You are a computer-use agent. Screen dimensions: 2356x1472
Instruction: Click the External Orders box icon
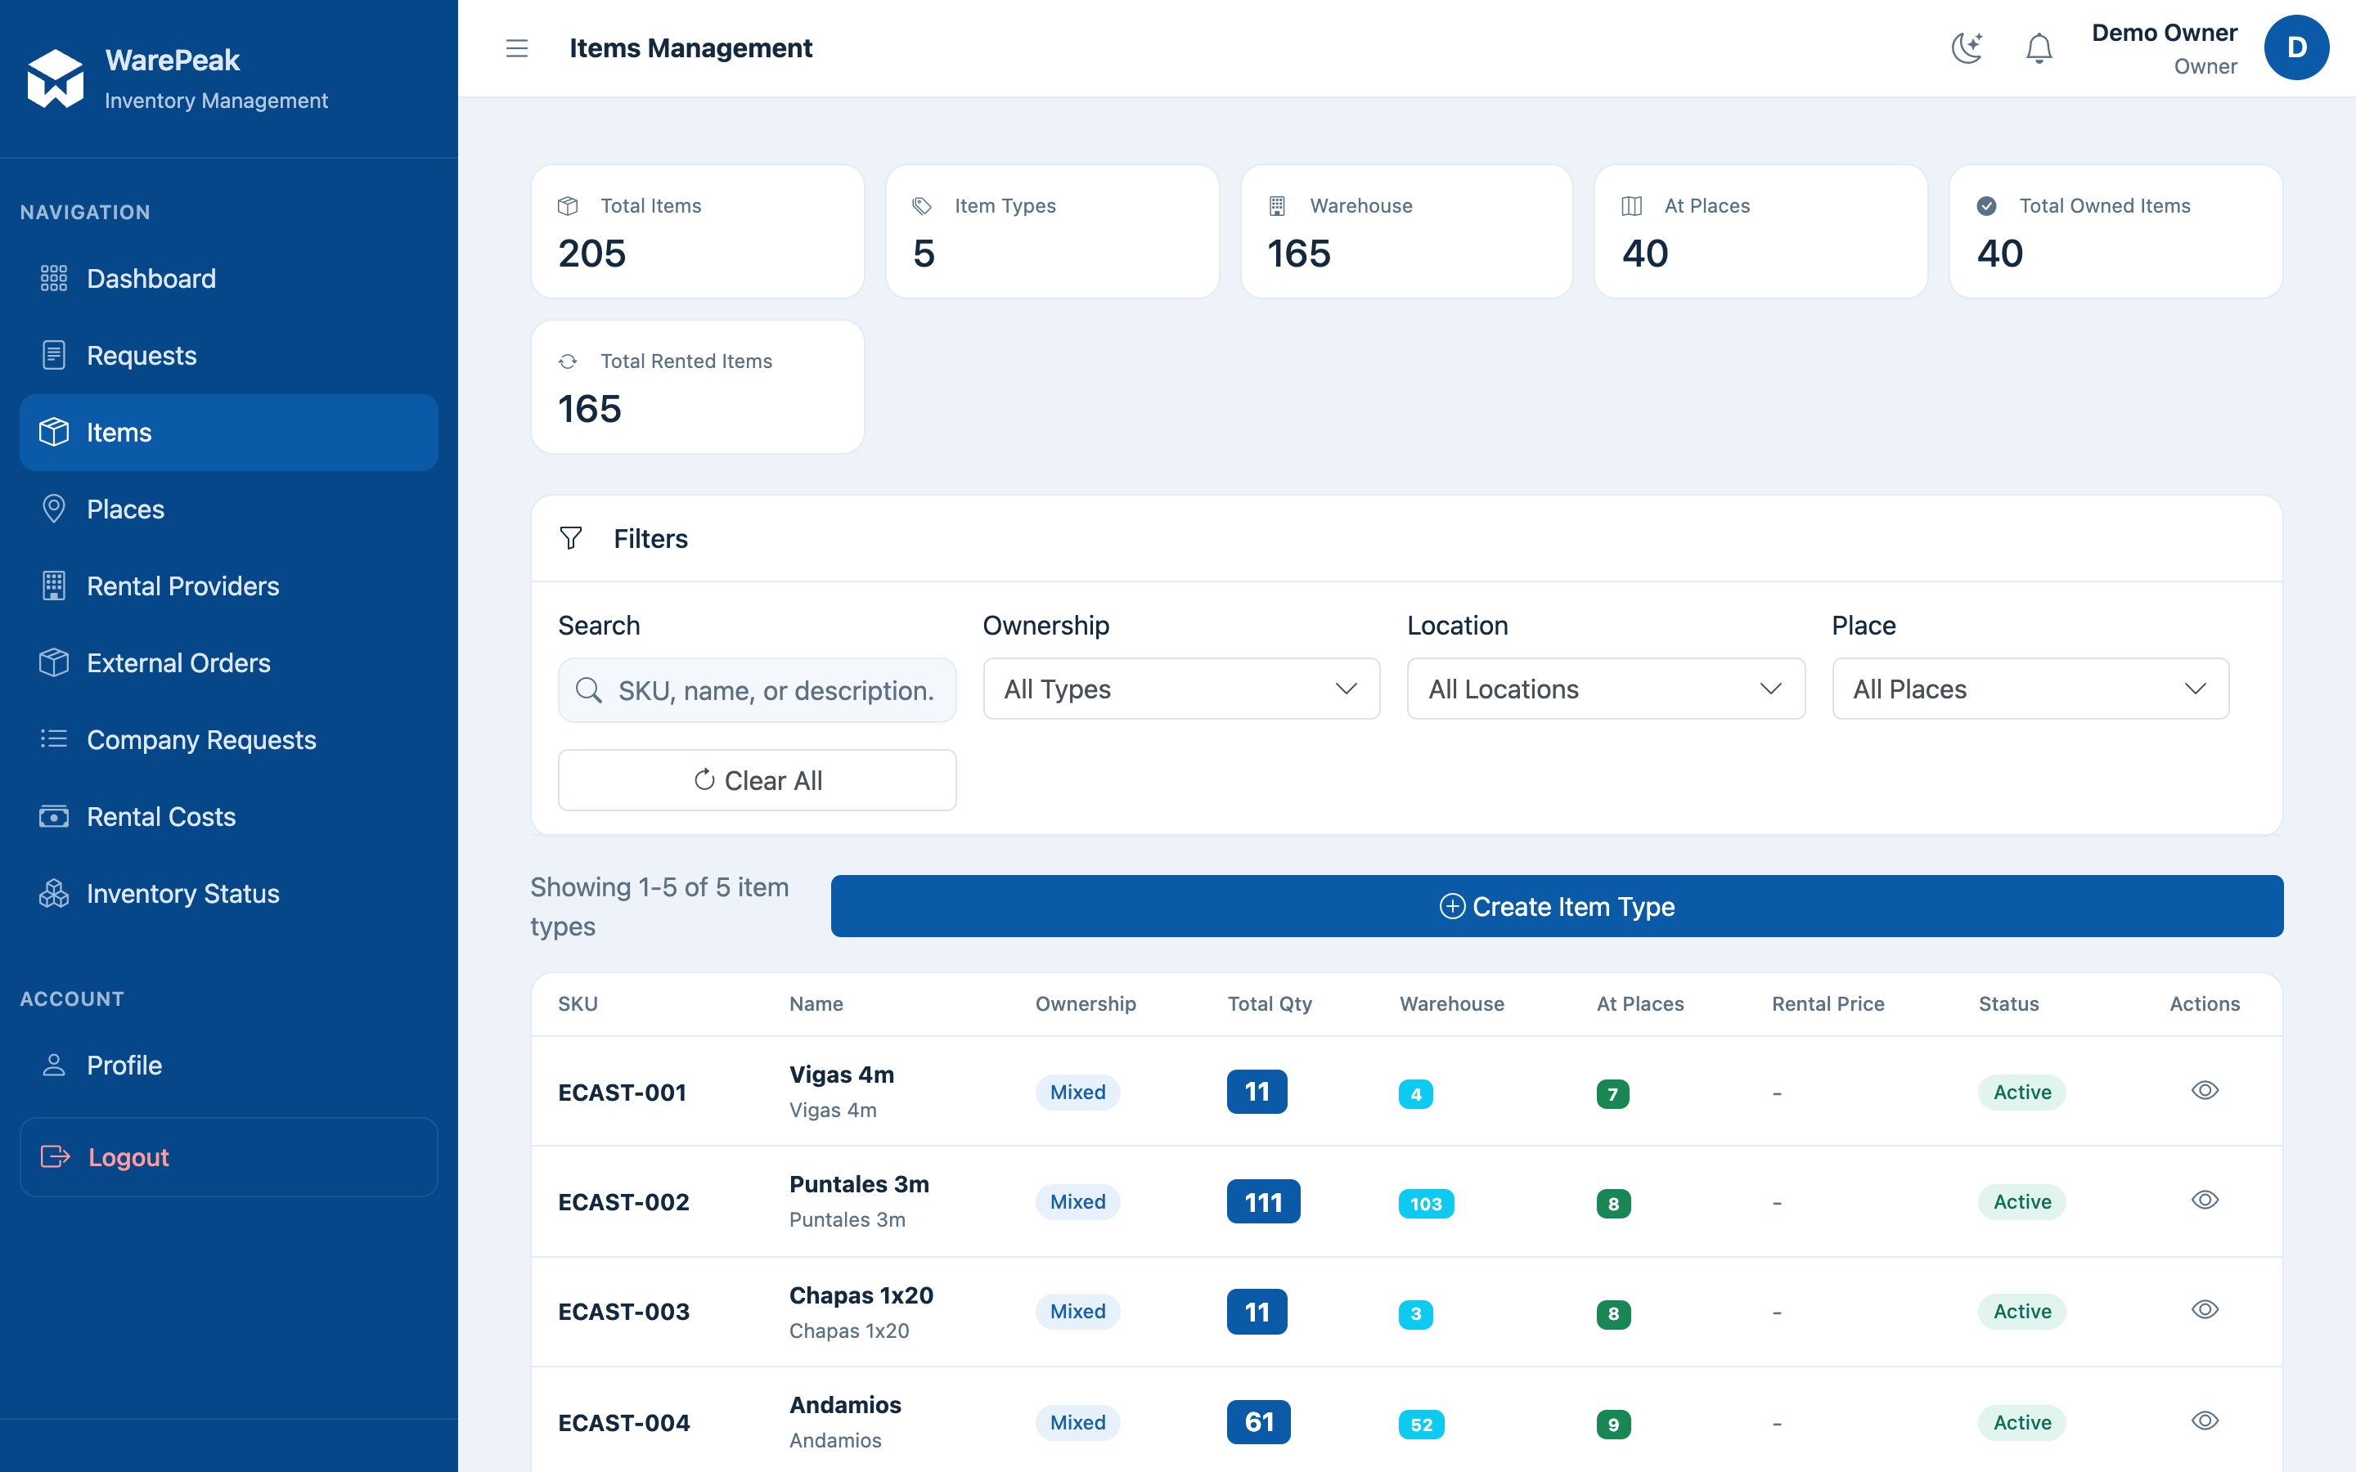click(53, 663)
